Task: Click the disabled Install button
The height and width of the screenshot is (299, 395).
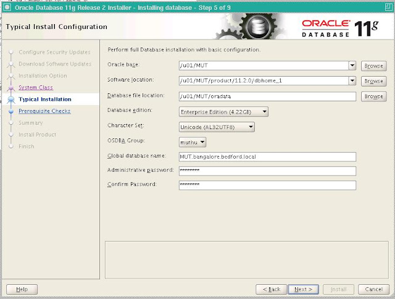Action: pyautogui.click(x=339, y=289)
